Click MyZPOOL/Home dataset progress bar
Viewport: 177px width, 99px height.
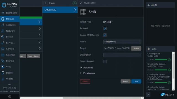(x=161, y=70)
